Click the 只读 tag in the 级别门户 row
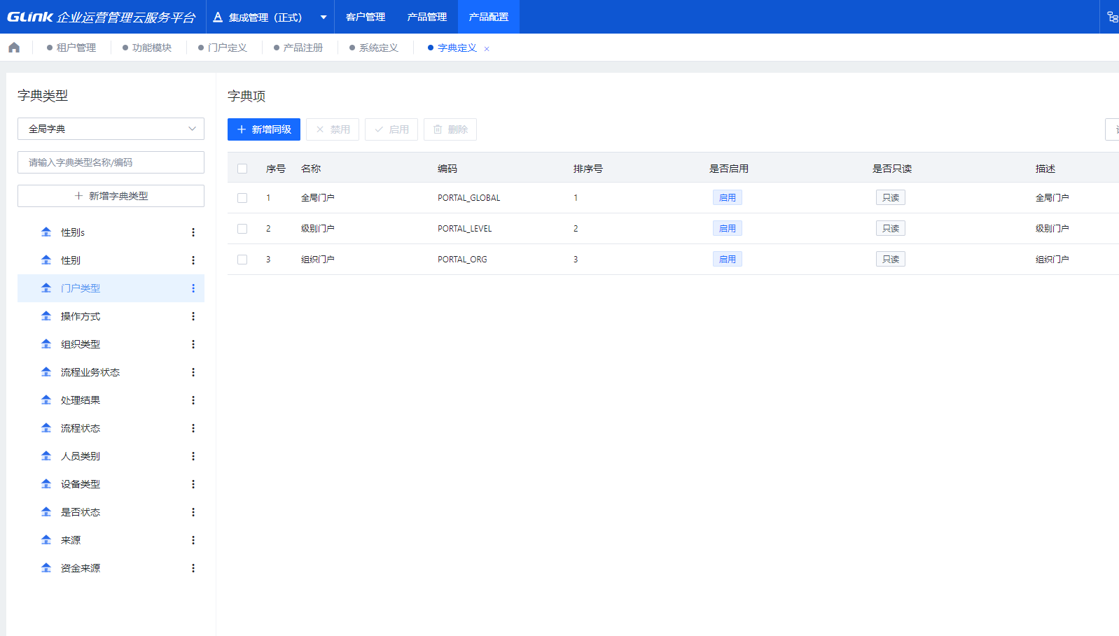Image resolution: width=1119 pixels, height=636 pixels. click(891, 229)
